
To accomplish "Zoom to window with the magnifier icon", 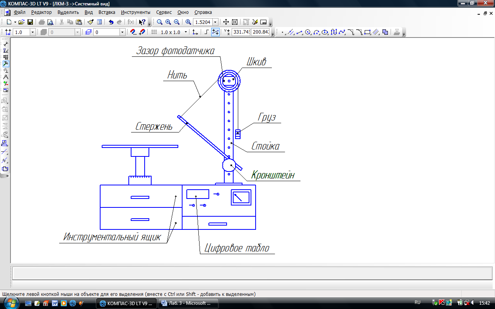I will coord(160,22).
